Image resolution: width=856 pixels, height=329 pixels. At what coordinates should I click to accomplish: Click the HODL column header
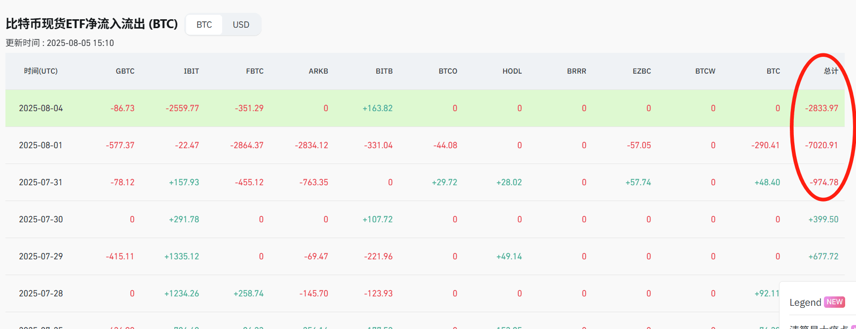512,71
